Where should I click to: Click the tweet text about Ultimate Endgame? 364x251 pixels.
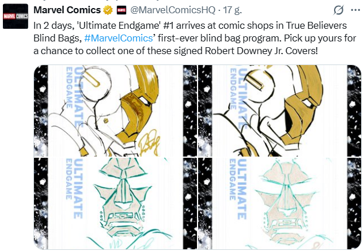(195, 38)
